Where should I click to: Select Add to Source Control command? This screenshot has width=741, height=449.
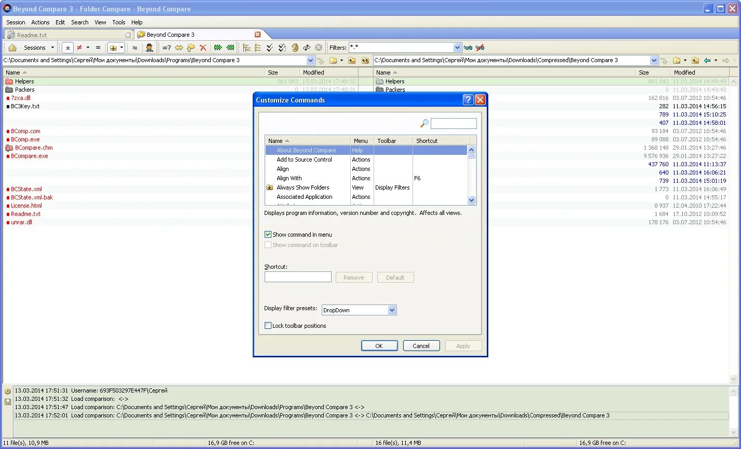point(366,160)
